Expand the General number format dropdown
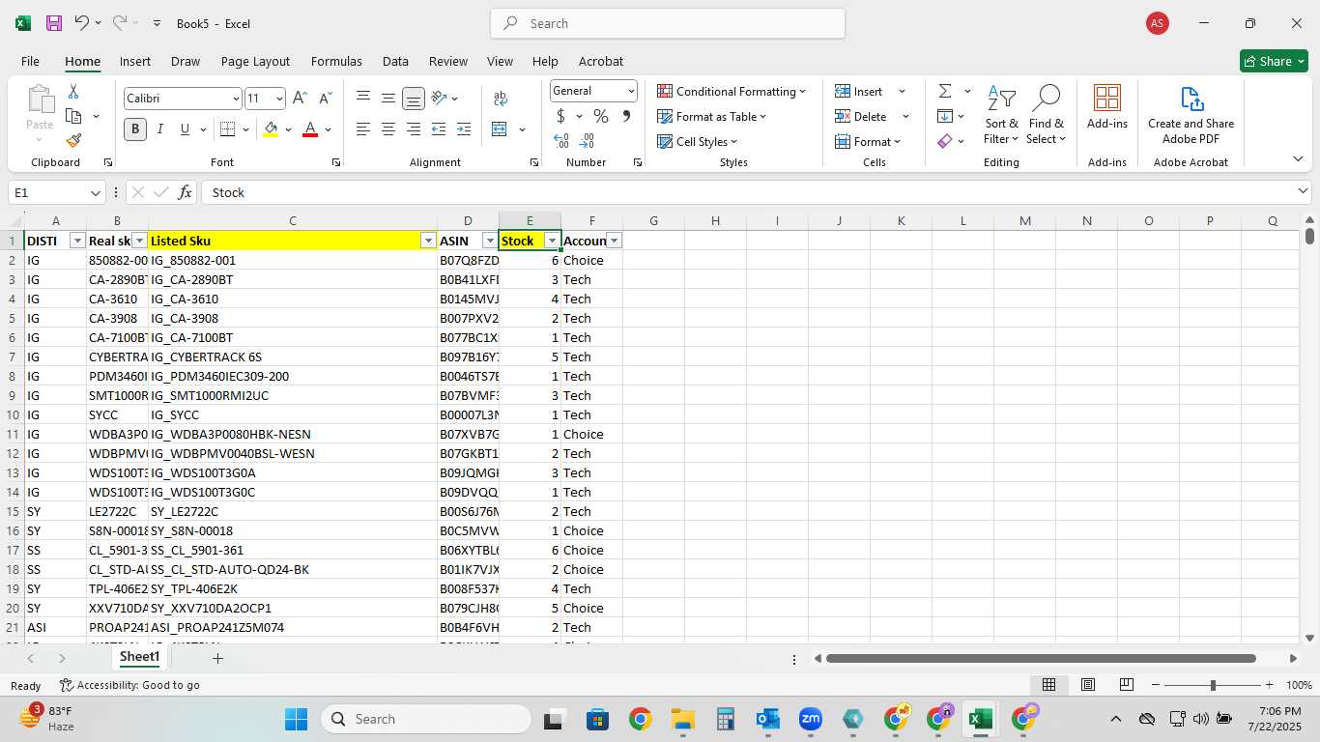This screenshot has height=742, width=1320. point(631,91)
